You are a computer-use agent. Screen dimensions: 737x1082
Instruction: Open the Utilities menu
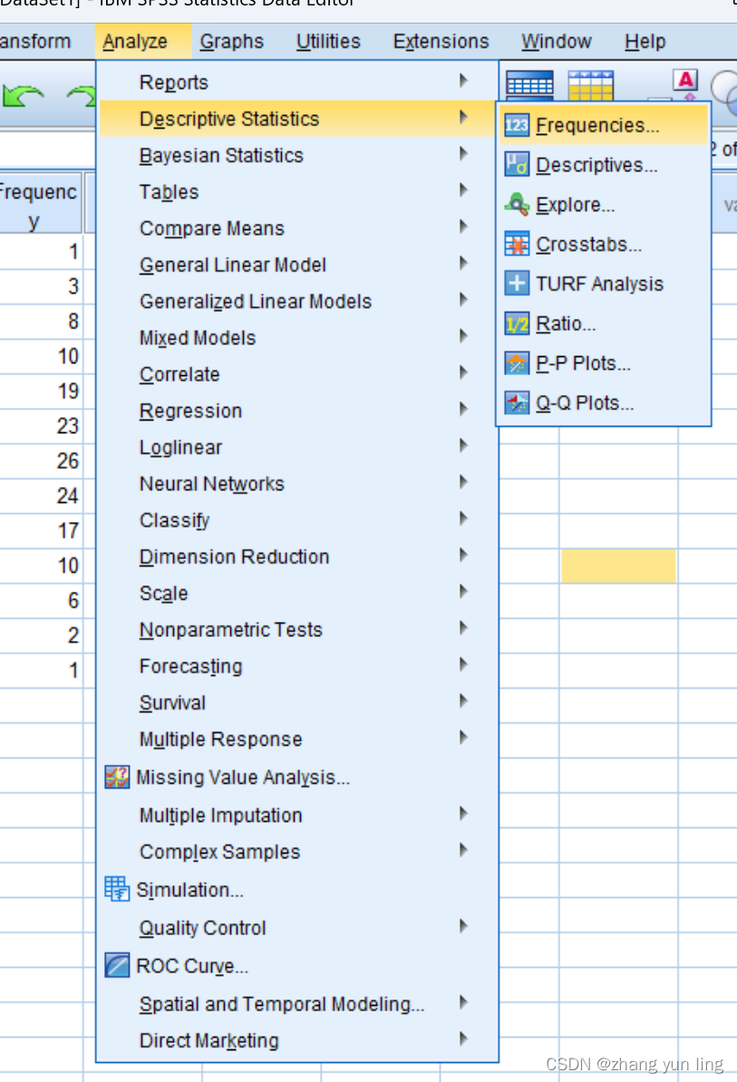[x=328, y=42]
